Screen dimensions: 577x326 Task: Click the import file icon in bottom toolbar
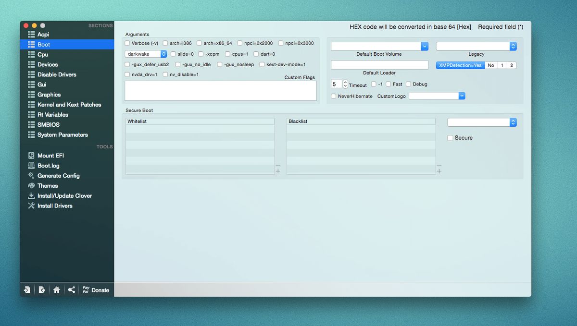pyautogui.click(x=27, y=290)
